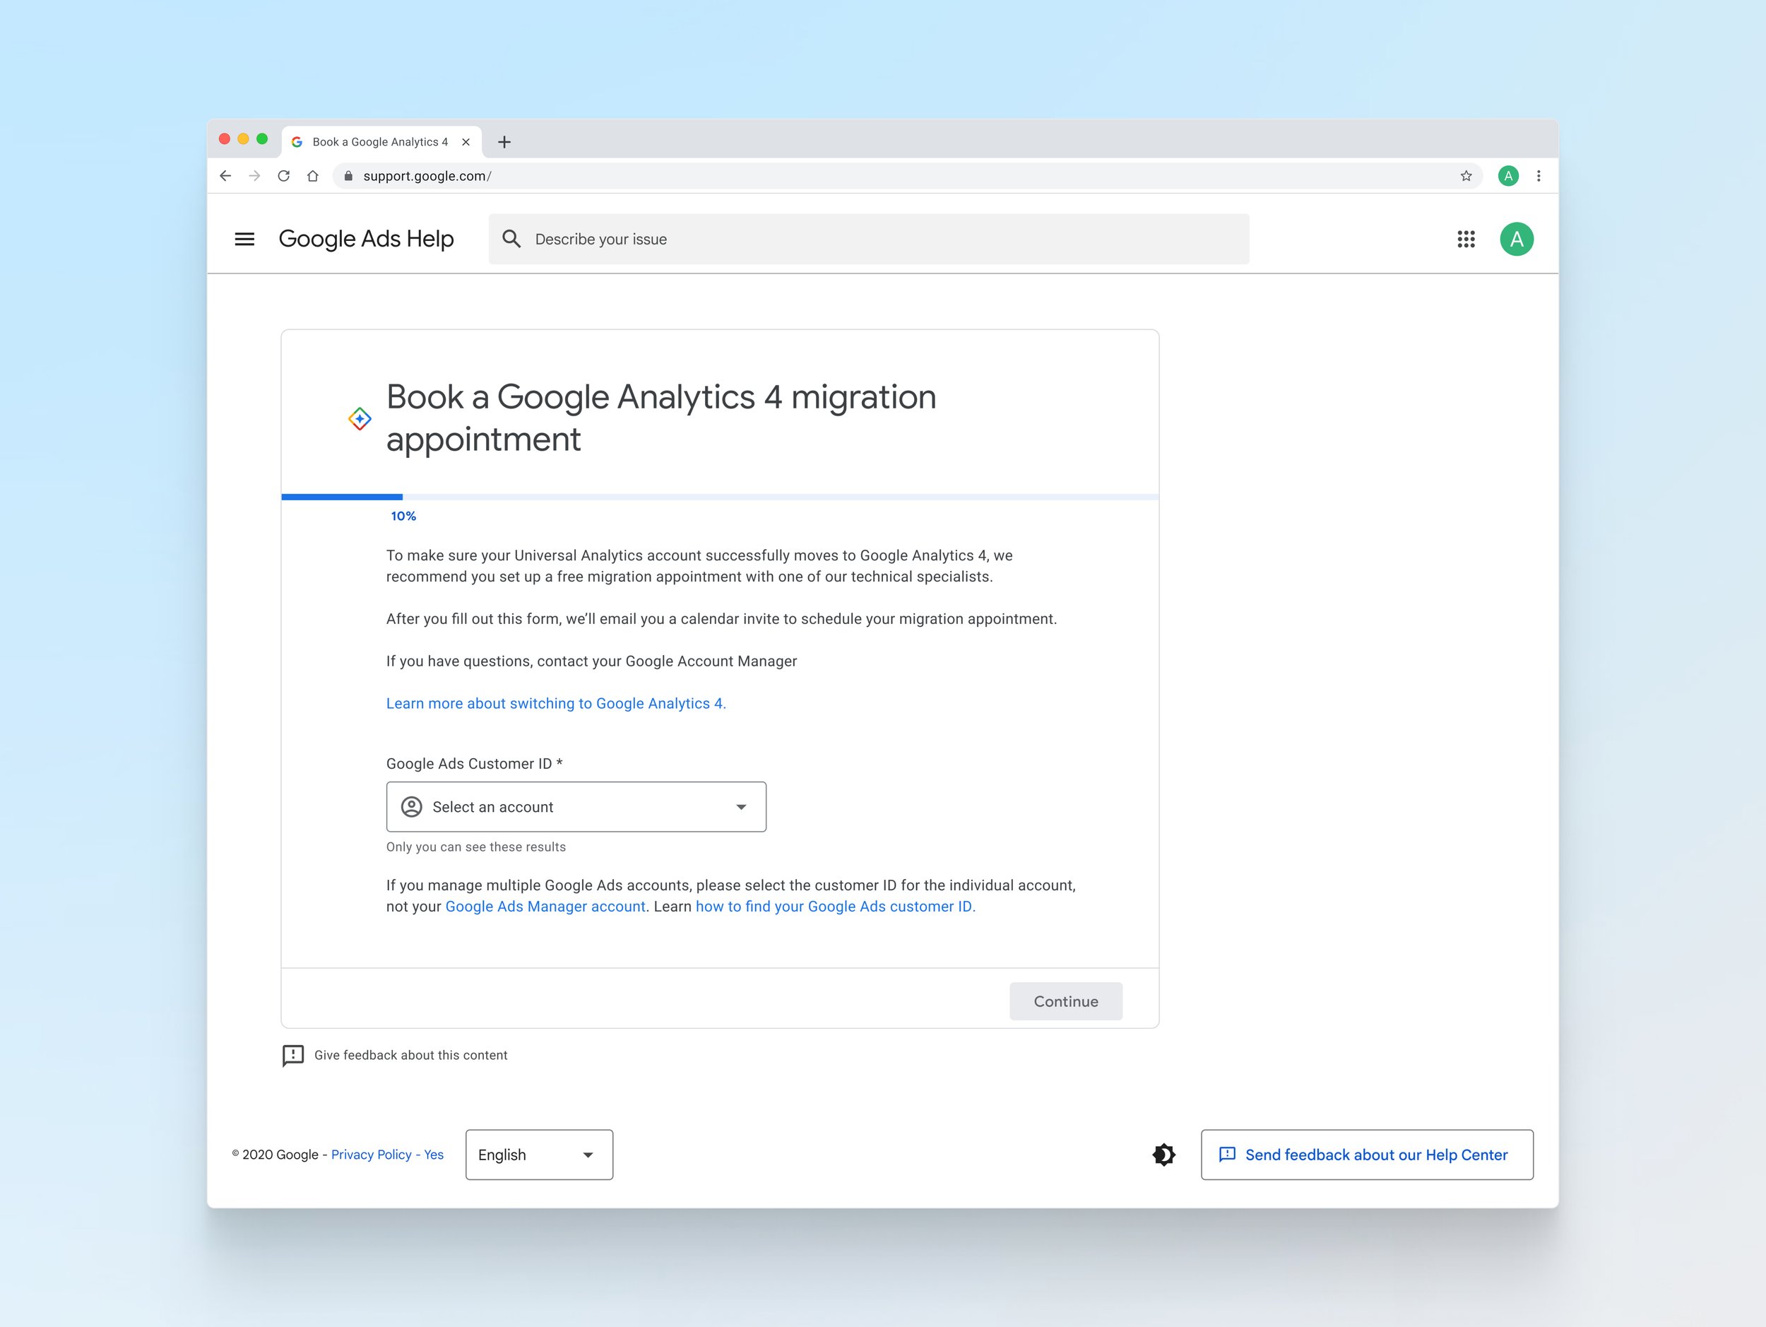Click the feedback speech bubble icon
The width and height of the screenshot is (1766, 1327).
point(293,1056)
